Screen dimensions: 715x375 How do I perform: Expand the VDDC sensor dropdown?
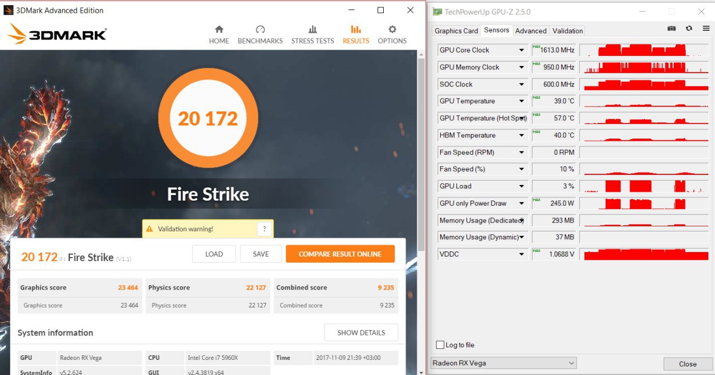coord(522,254)
